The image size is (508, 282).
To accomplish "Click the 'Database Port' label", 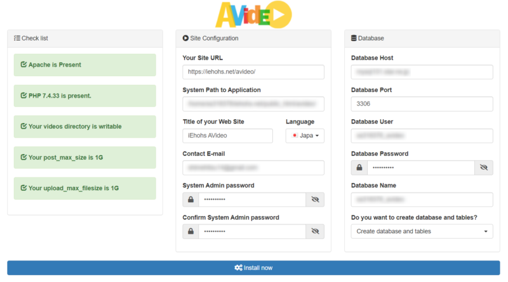I will click(x=371, y=90).
